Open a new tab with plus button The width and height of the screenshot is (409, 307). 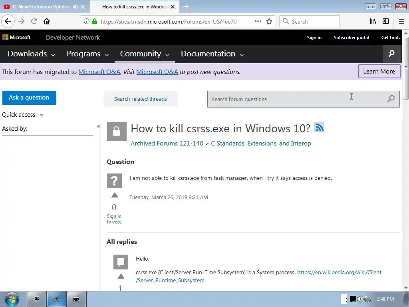(186, 6)
